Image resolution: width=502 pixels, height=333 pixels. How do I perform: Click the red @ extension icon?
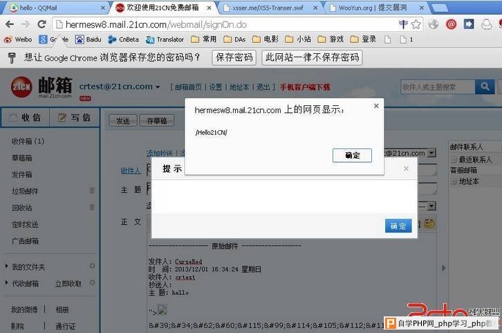pyautogui.click(x=452, y=24)
